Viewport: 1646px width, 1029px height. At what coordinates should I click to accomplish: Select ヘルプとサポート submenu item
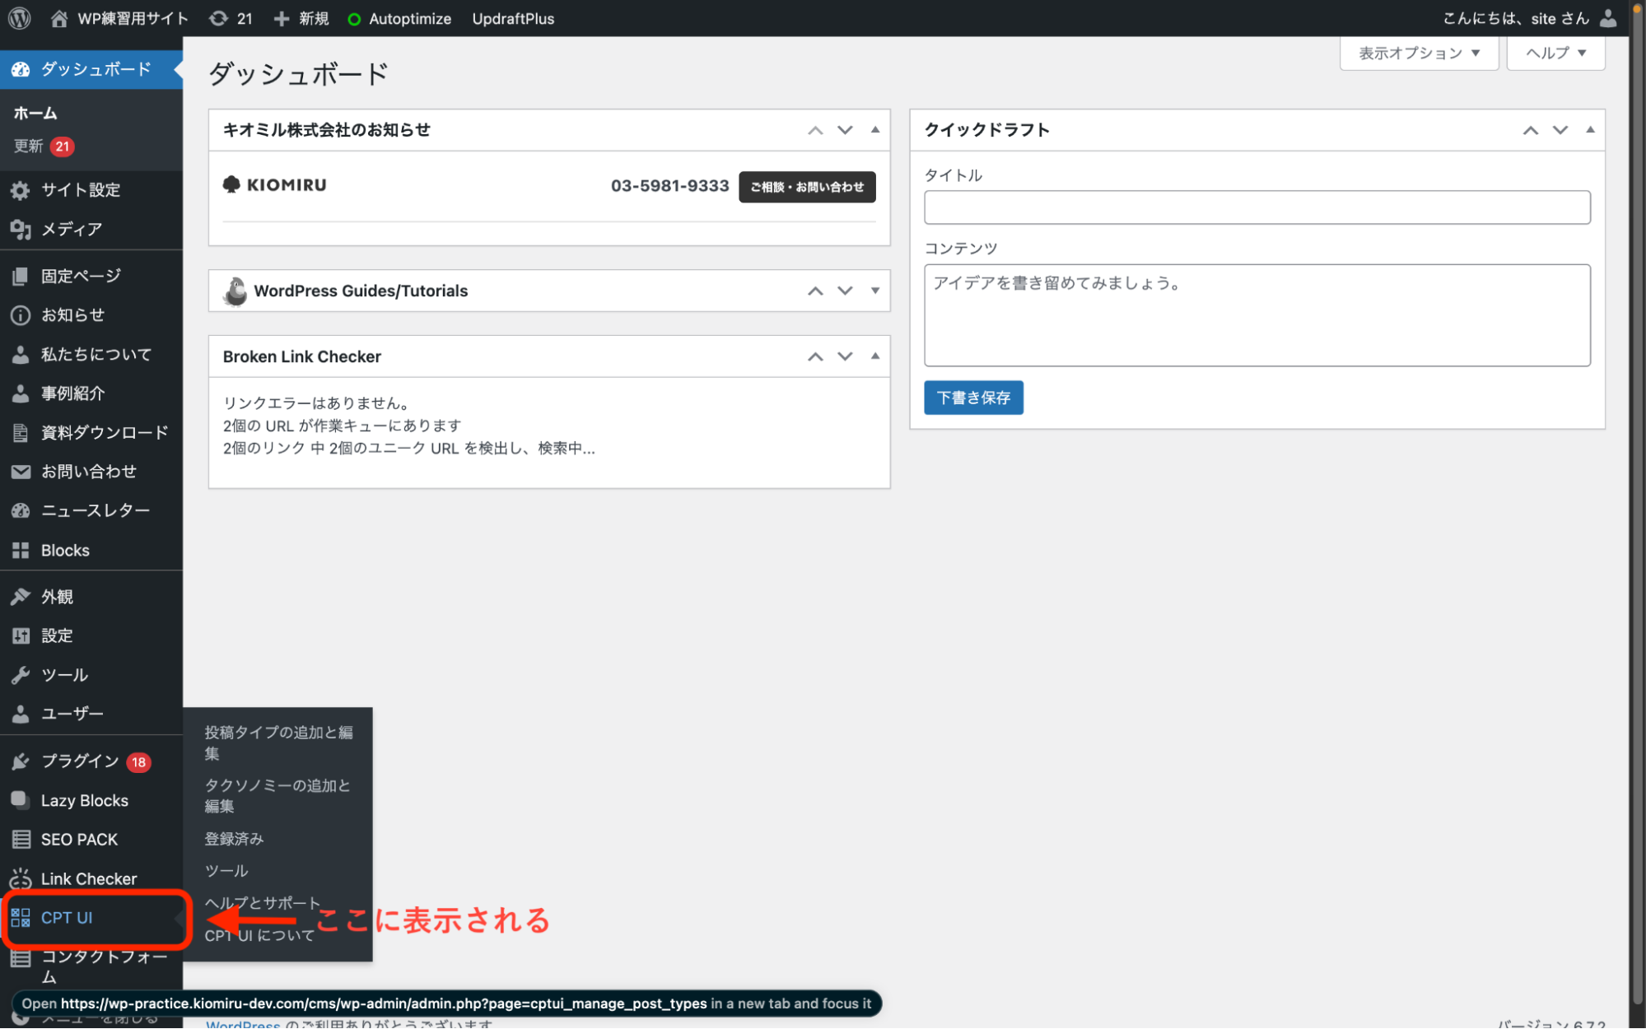coord(262,903)
